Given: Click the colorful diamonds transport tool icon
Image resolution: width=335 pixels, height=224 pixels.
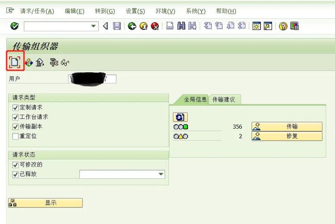Looking at the screenshot, I should [x=29, y=62].
